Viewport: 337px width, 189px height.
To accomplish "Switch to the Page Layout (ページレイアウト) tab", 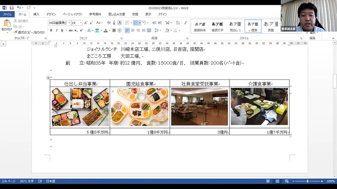I will 72,14.
